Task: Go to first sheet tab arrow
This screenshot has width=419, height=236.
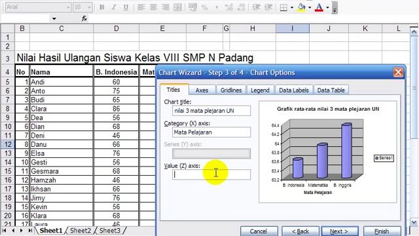Action: click(x=5, y=230)
